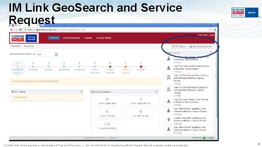Screen dimensions: 262x147
Task: Reload the page with the refresh icon
Action: point(20,30)
